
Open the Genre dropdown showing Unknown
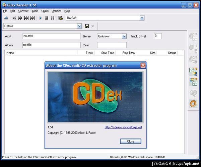(124, 36)
